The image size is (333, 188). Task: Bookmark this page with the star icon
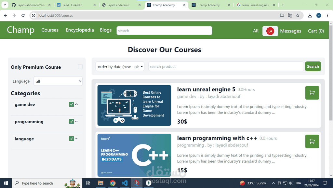[x=298, y=15]
